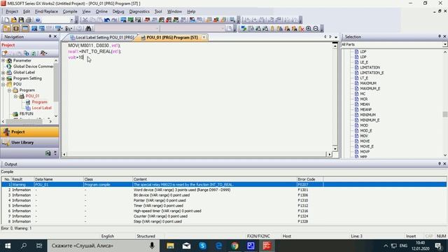The height and width of the screenshot is (252, 448).
Task: Close the Output panel
Action: tap(444, 164)
